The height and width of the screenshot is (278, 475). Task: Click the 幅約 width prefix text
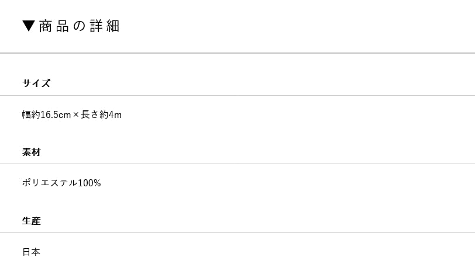(31, 114)
